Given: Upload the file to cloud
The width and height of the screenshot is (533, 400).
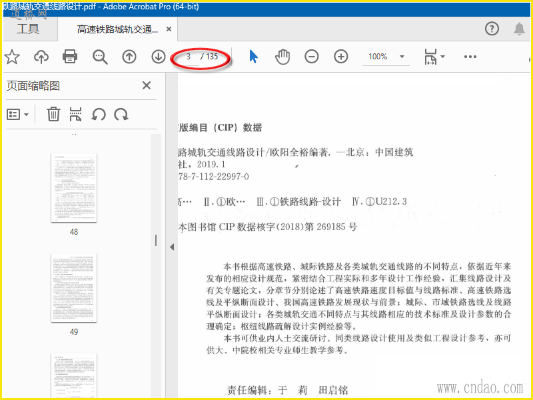Looking at the screenshot, I should point(41,57).
